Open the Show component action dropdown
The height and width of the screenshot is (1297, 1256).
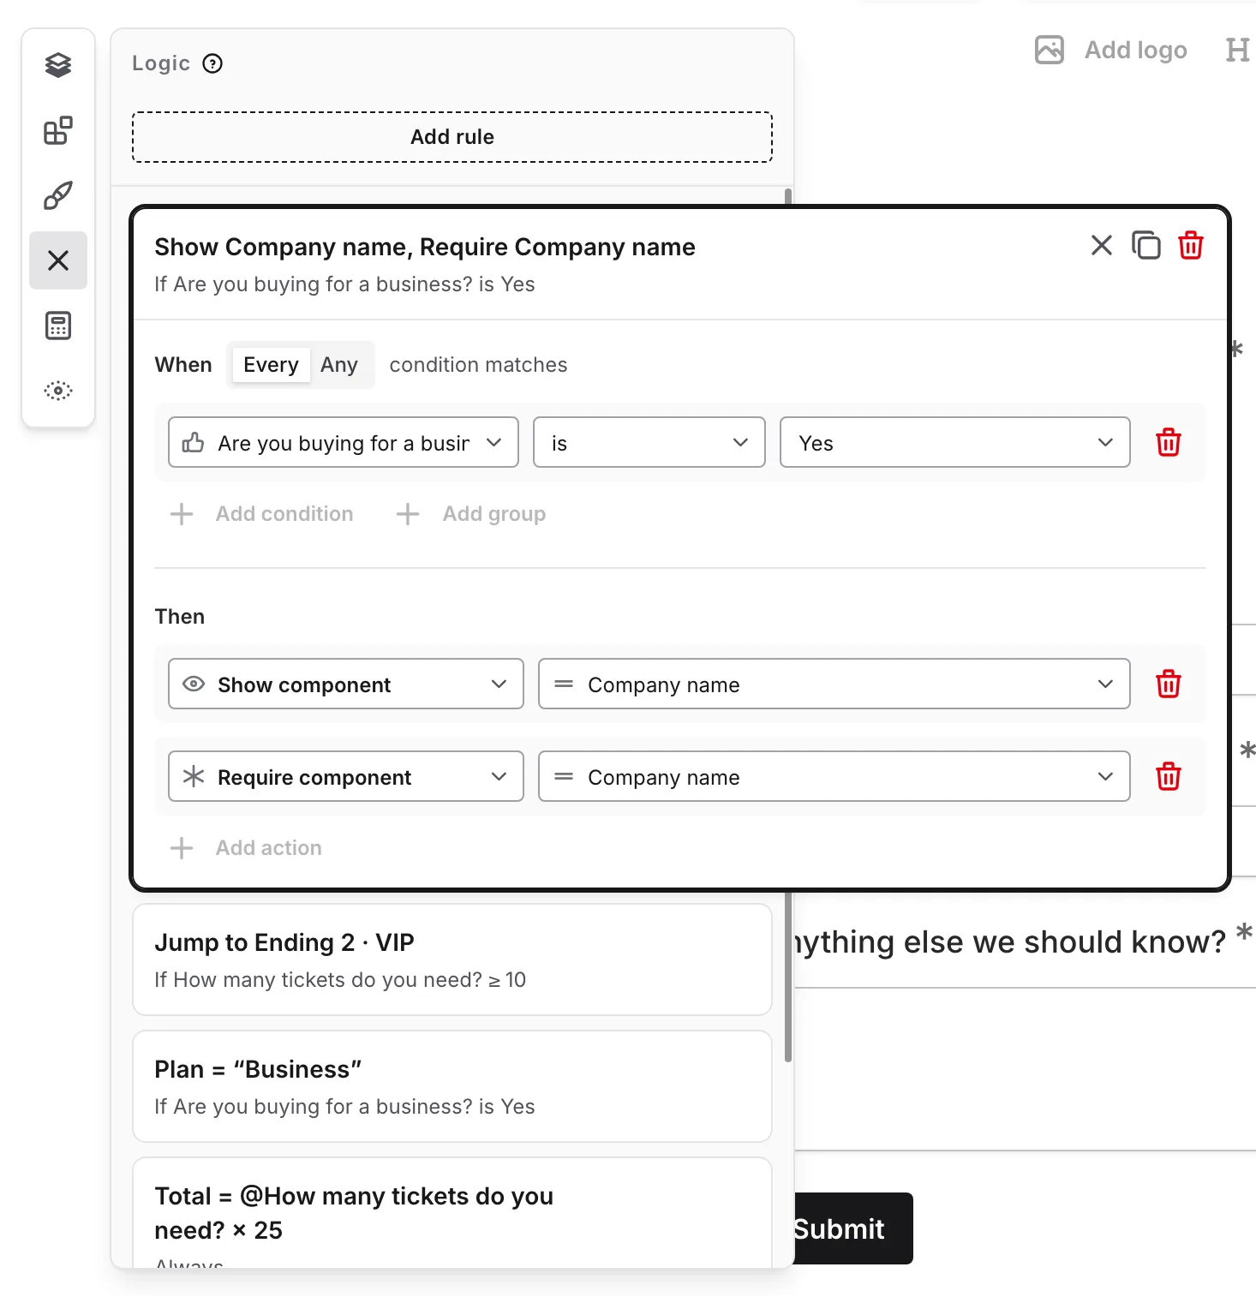[346, 684]
